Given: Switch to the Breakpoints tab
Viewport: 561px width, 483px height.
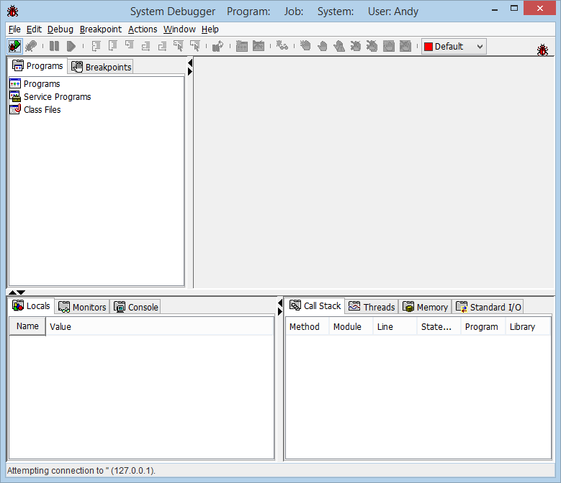Looking at the screenshot, I should point(102,67).
